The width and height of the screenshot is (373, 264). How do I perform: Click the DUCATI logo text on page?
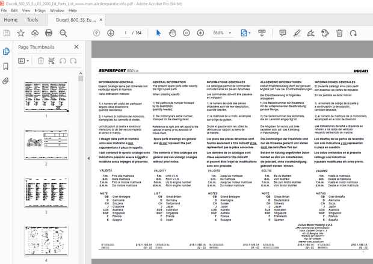[x=361, y=71]
